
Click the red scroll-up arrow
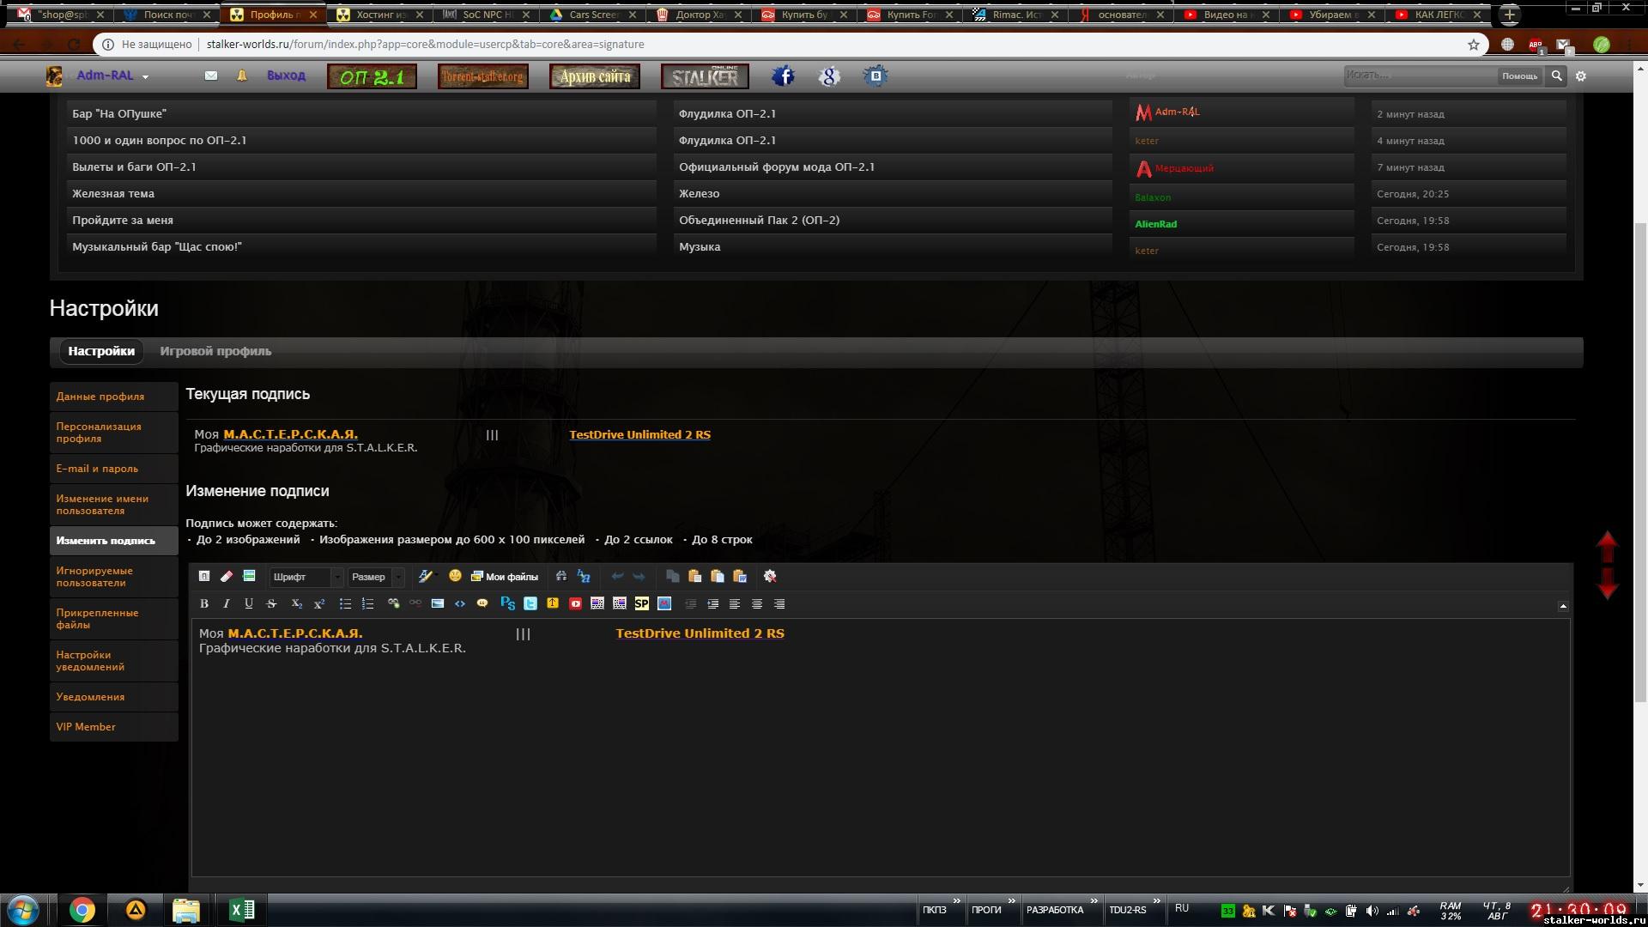(x=1607, y=547)
